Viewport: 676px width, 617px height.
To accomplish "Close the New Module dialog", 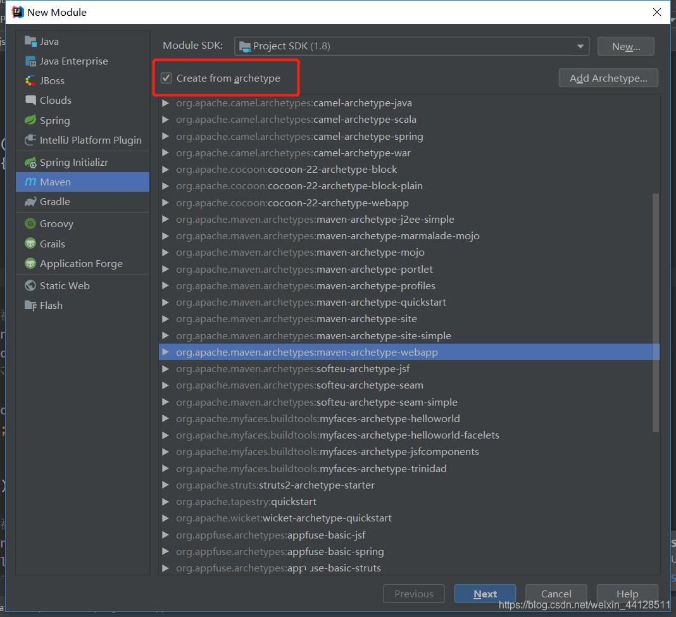I will [656, 12].
